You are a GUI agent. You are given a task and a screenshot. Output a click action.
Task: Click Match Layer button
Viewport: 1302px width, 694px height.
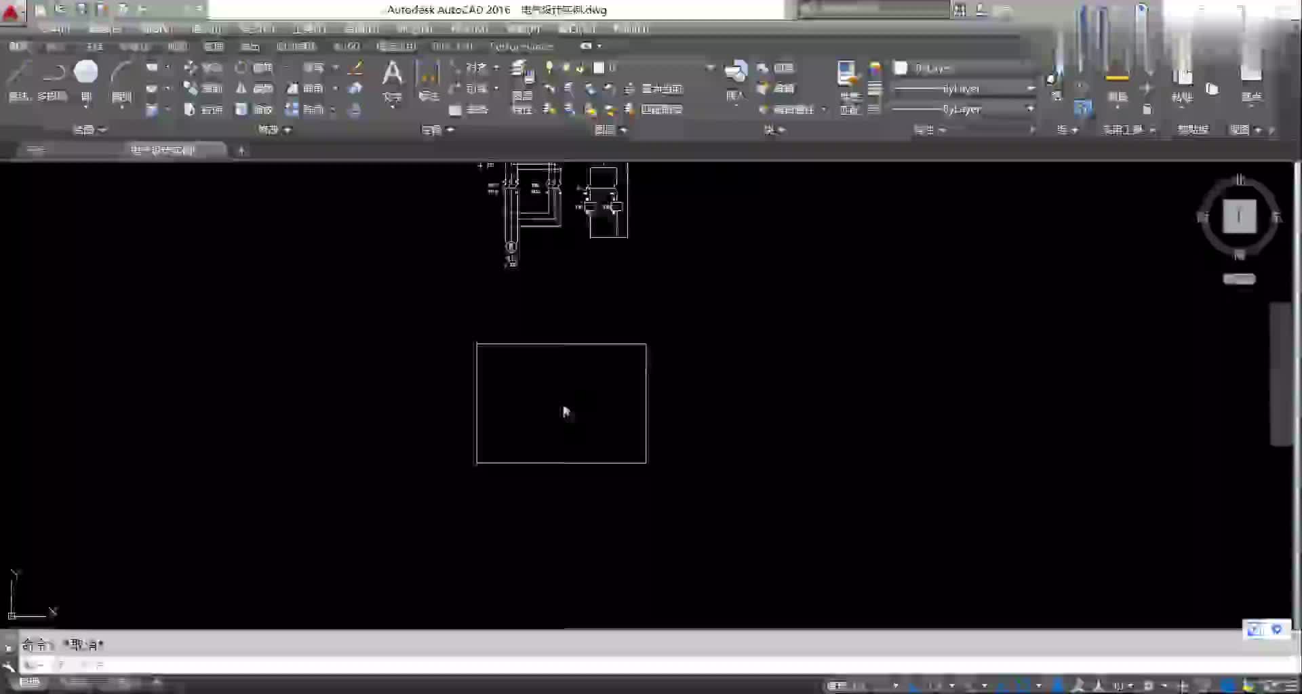pos(655,110)
